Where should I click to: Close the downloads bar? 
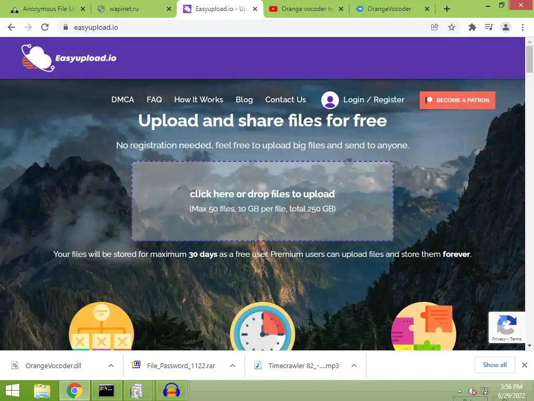click(525, 365)
